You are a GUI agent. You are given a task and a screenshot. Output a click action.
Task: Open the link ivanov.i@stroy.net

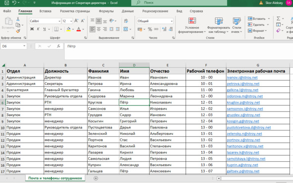click(x=242, y=77)
